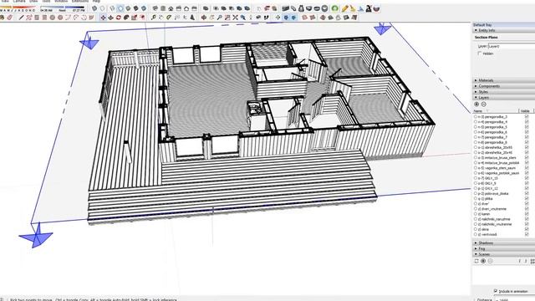Switch to Top standard view

coord(163,8)
